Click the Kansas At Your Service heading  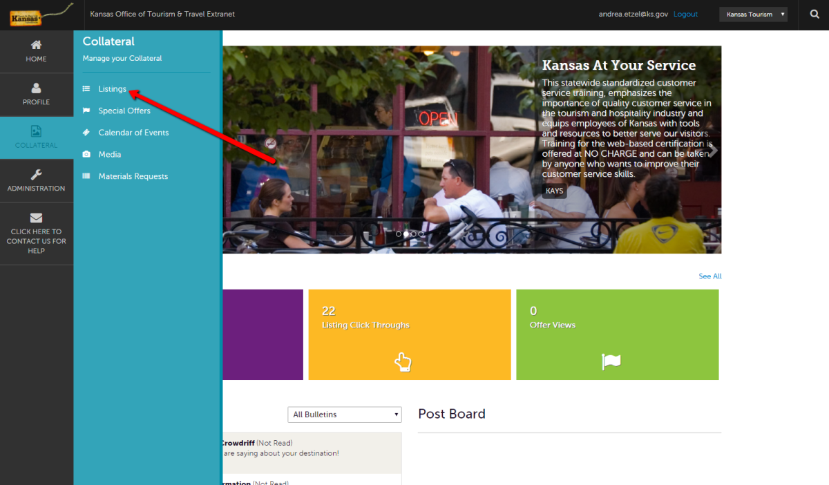pyautogui.click(x=619, y=66)
